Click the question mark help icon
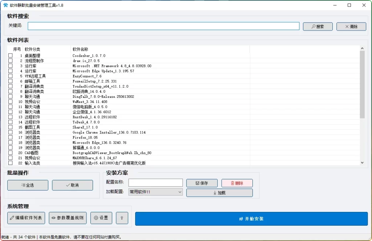Viewport: 372px width, 241px height. click(x=122, y=218)
